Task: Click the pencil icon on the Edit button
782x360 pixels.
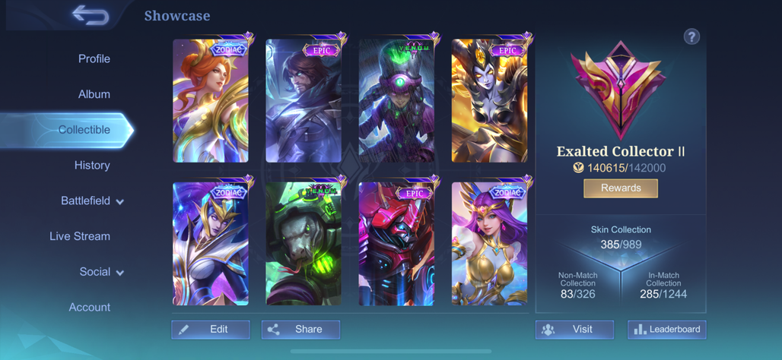Action: pyautogui.click(x=183, y=329)
